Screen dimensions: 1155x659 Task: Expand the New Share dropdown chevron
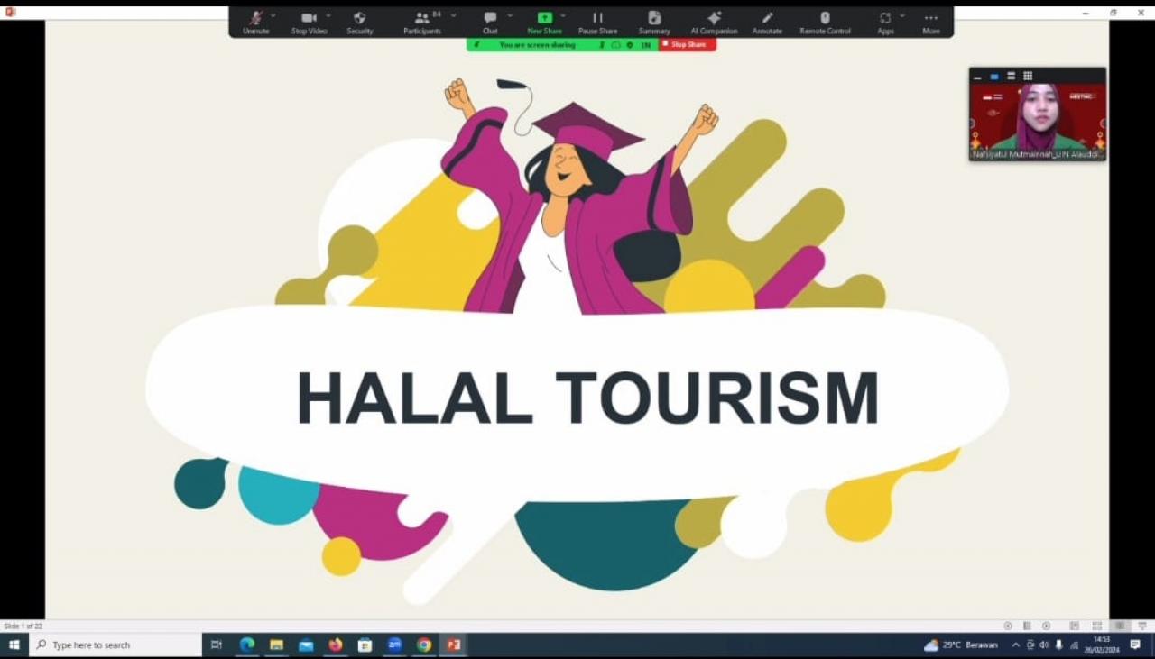point(564,15)
